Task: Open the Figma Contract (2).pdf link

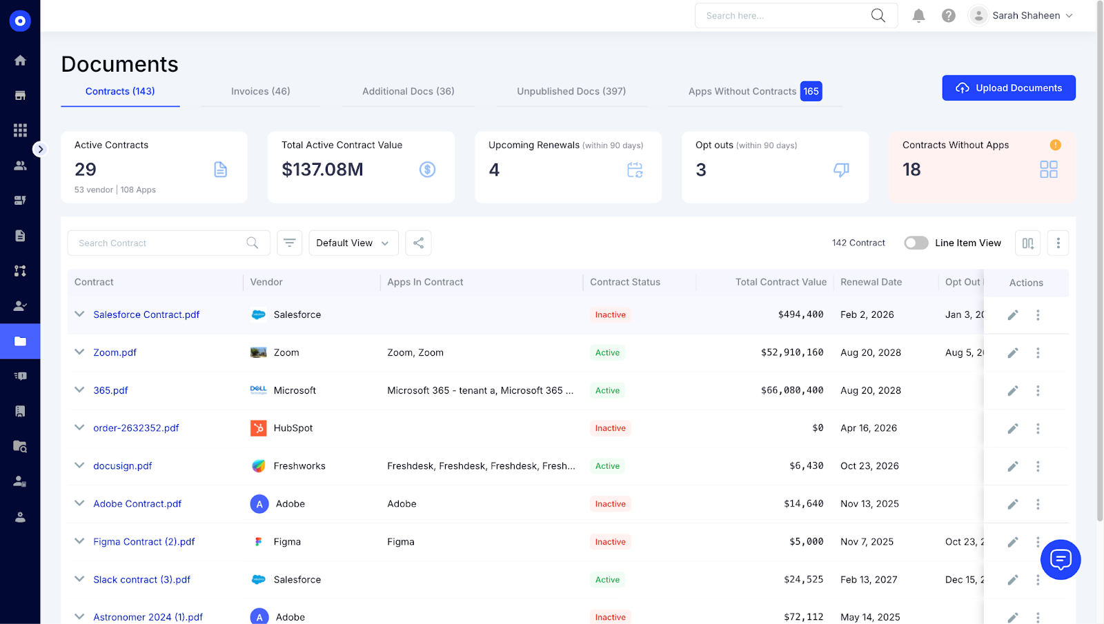Action: (x=144, y=541)
